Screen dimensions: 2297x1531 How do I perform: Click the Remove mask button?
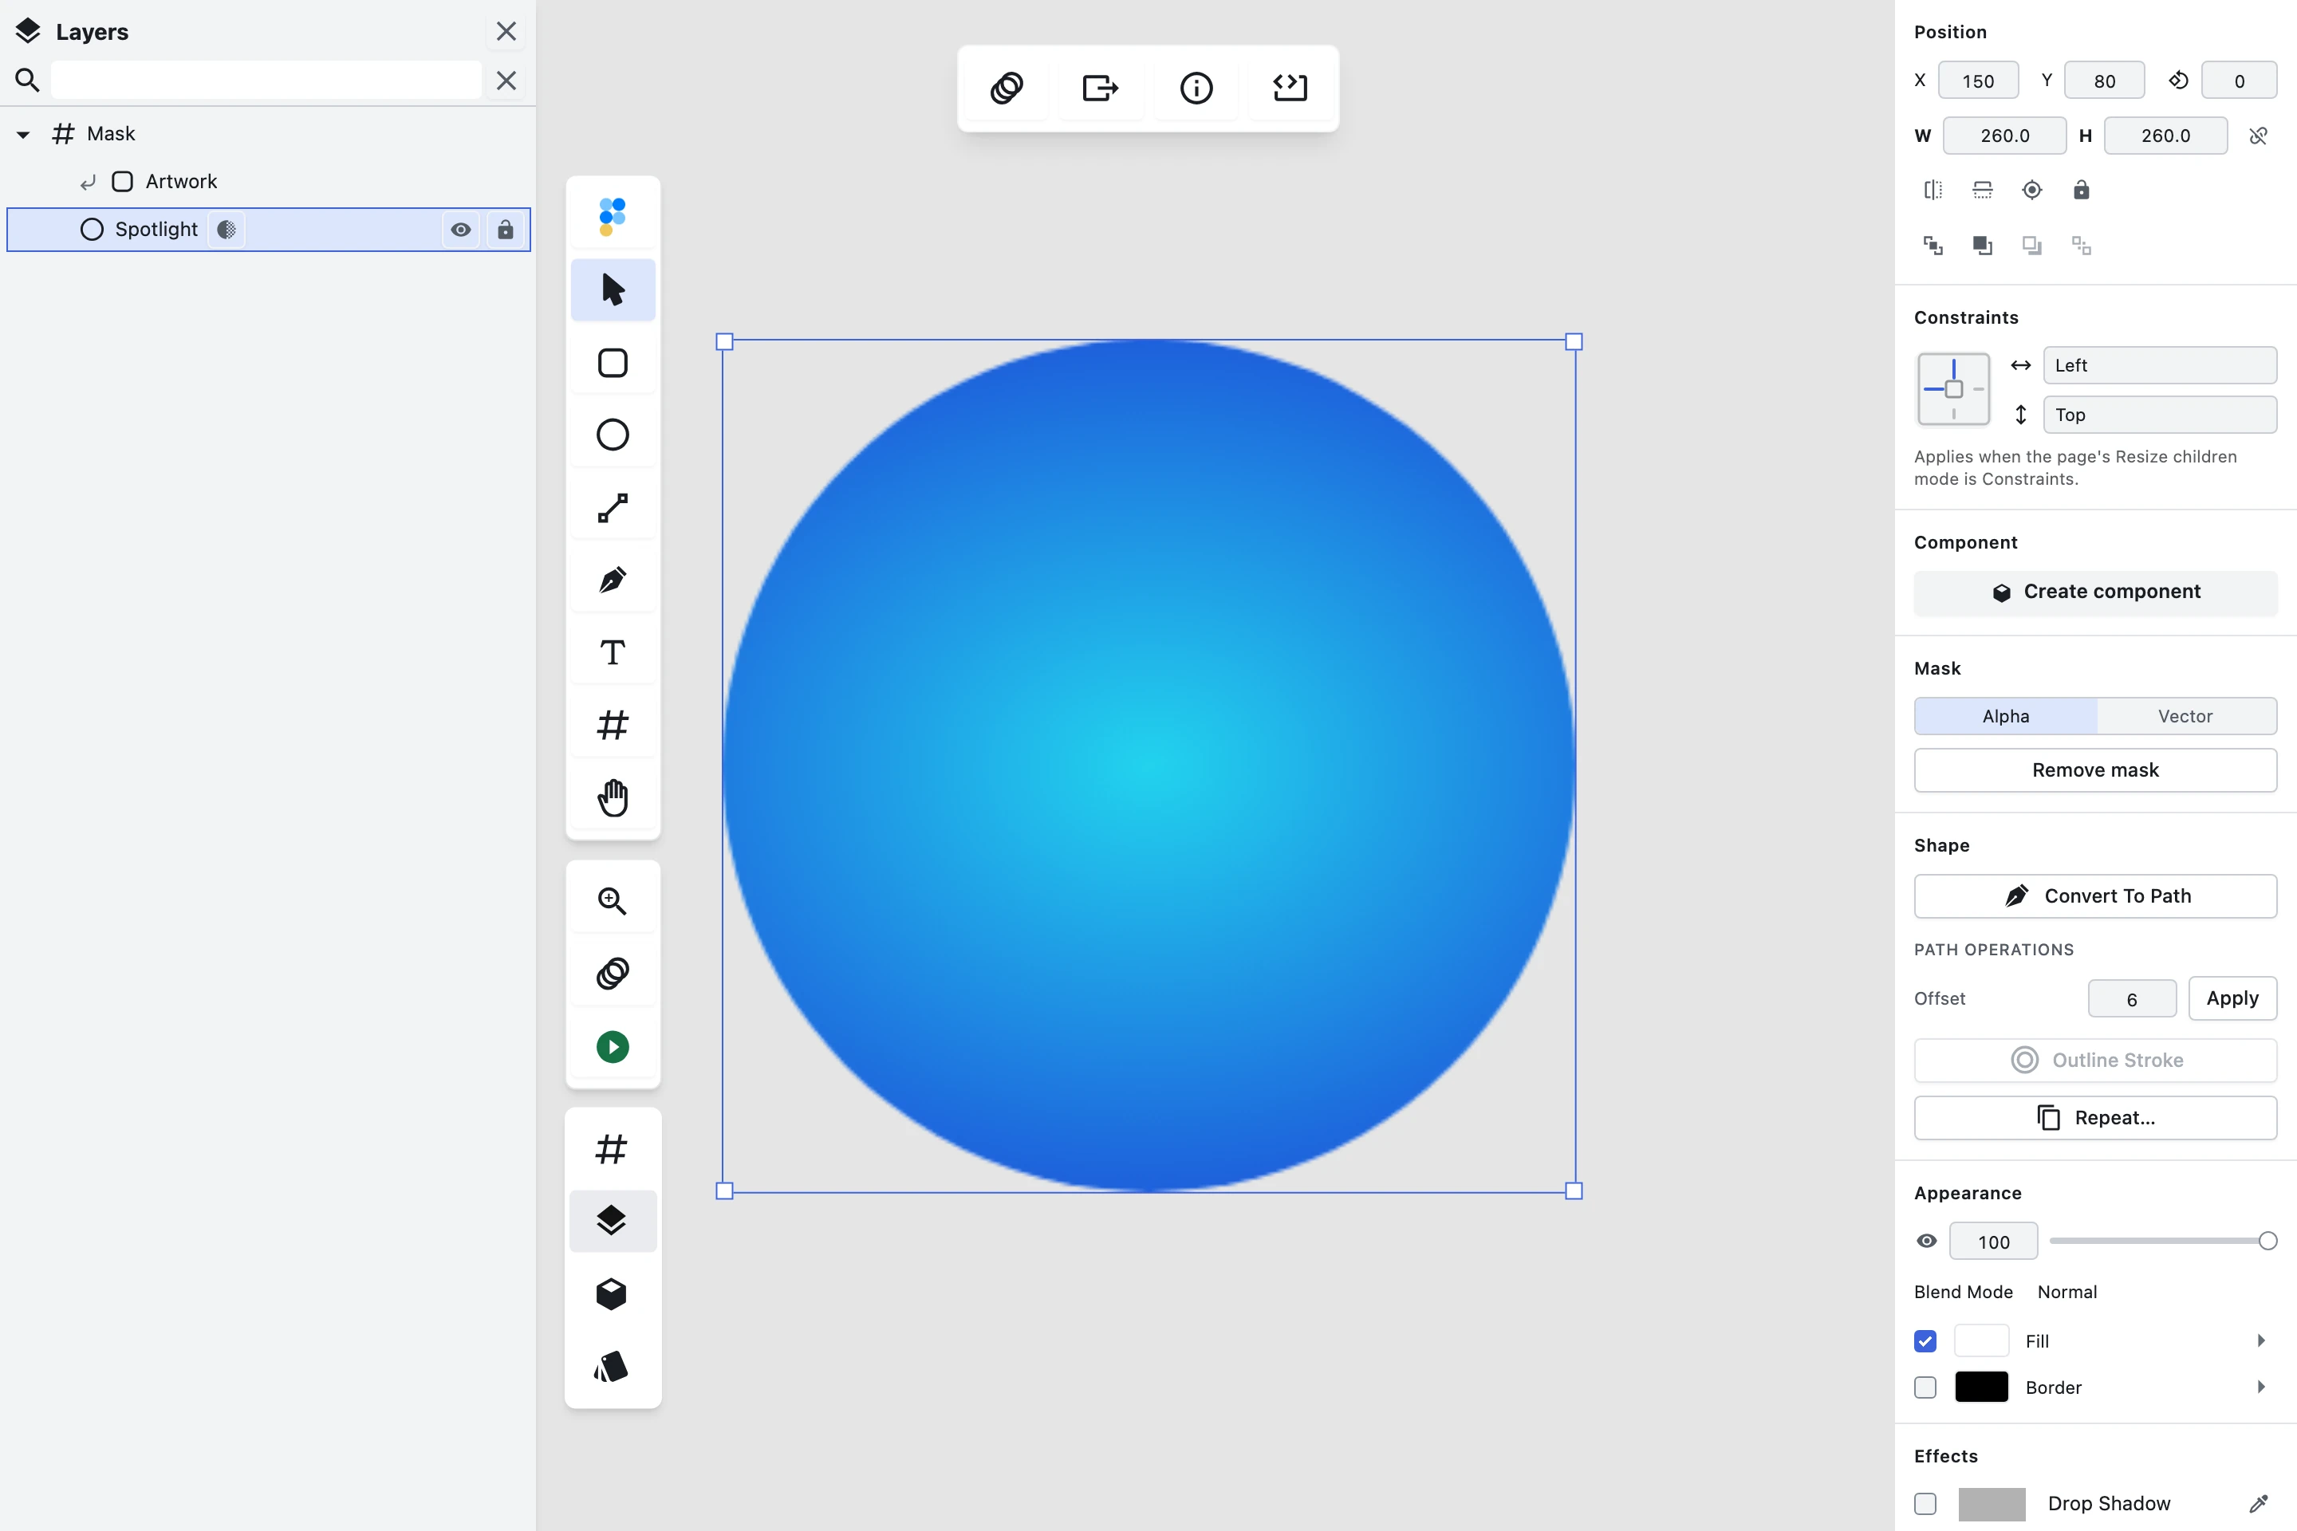point(2096,770)
